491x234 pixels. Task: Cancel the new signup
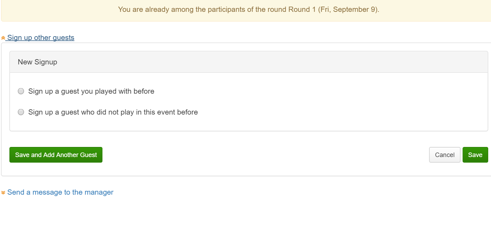point(445,155)
